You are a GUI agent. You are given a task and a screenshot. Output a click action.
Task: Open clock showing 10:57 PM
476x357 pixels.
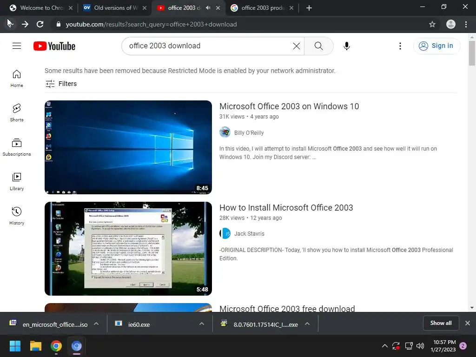coord(443,346)
